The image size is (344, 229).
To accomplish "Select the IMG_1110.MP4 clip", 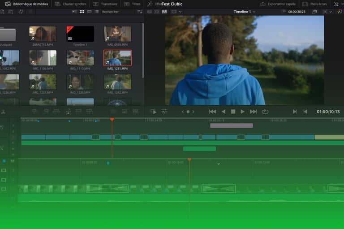I will tap(80, 58).
